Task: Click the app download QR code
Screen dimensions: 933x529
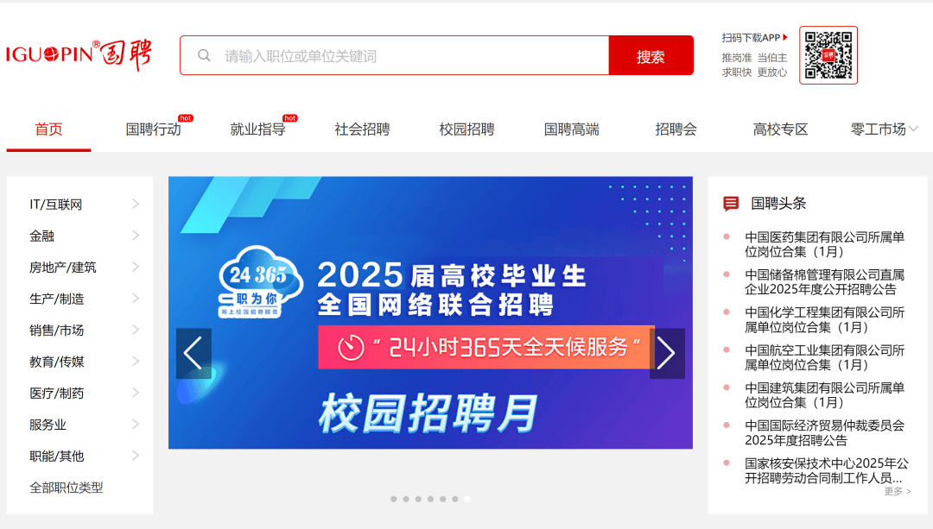Action: click(828, 55)
